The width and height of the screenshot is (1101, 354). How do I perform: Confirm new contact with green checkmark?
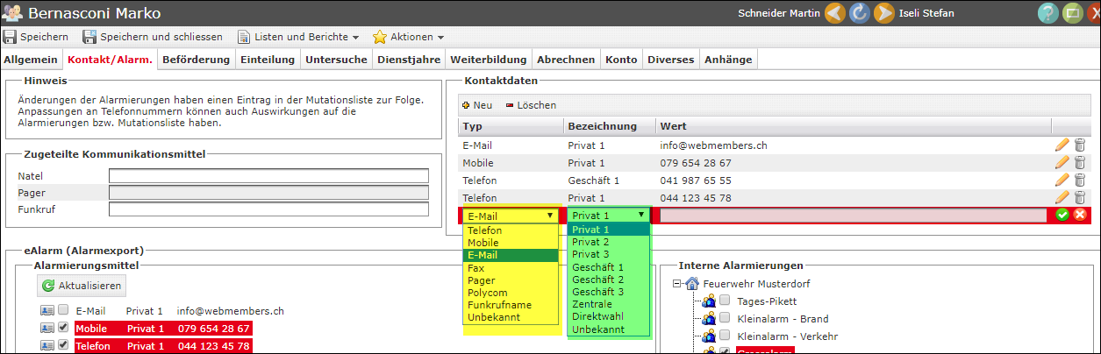pos(1062,215)
